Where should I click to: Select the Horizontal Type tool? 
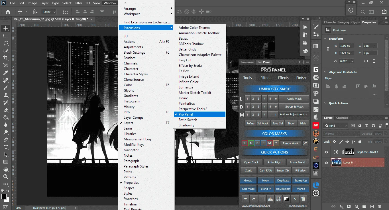(x=5, y=147)
